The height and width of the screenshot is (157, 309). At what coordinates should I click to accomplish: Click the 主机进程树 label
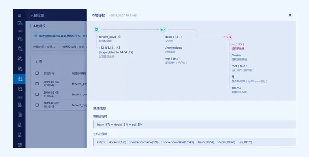click(100, 134)
